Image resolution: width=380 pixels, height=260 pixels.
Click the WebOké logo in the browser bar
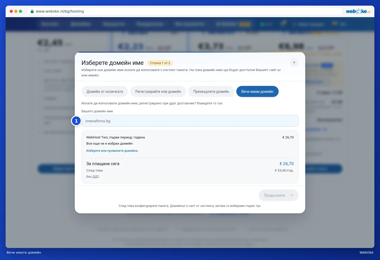(358, 11)
